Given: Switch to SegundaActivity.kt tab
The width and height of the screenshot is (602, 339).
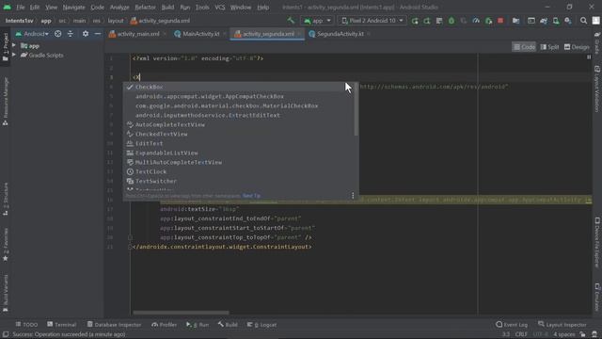Looking at the screenshot, I should (340, 34).
